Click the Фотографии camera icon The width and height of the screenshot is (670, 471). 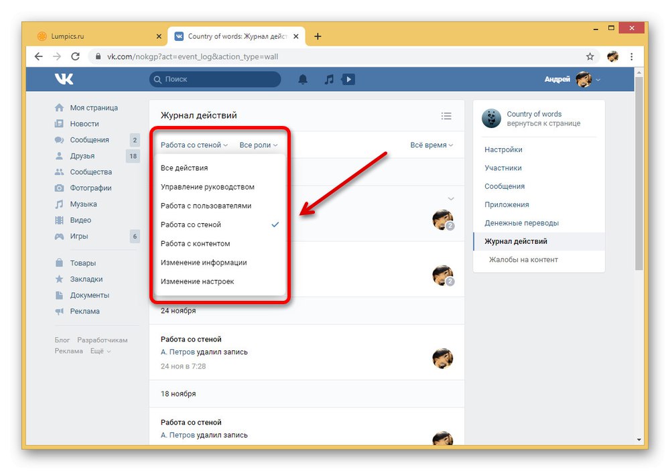pyautogui.click(x=60, y=188)
